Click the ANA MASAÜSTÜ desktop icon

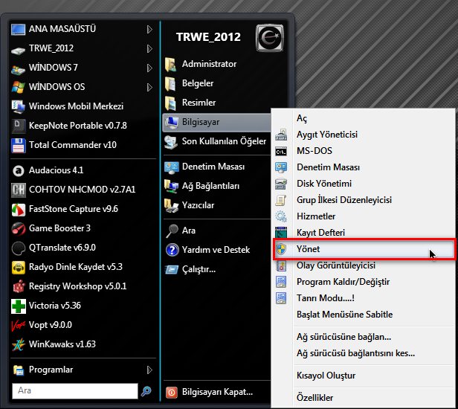coord(18,30)
